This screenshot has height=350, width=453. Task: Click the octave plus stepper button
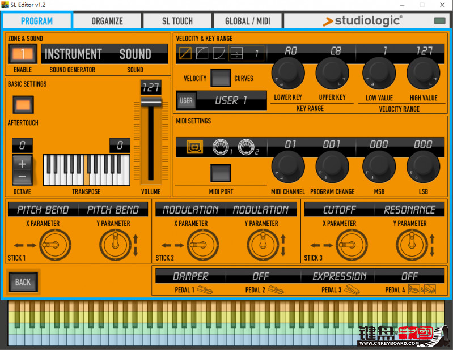tap(22, 164)
